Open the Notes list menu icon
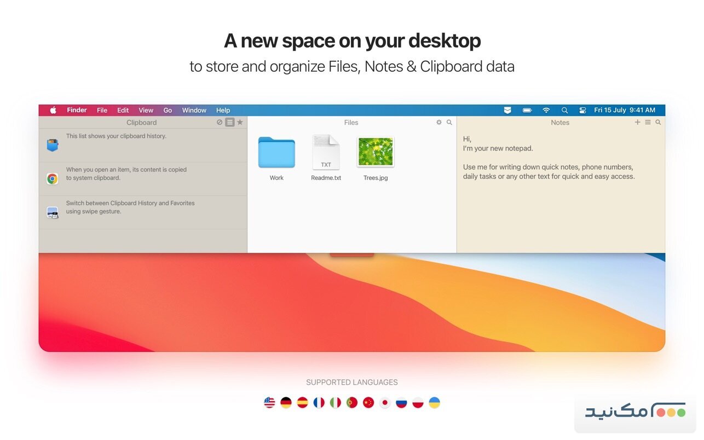Viewport: 704px width, 440px height. [x=648, y=123]
